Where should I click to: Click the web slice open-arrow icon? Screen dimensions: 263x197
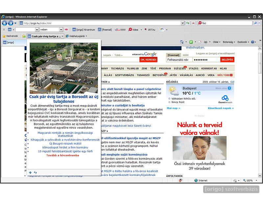click(30, 172)
